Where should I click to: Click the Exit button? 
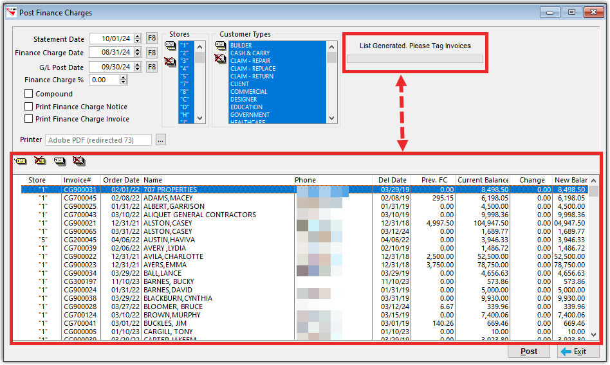pos(578,352)
